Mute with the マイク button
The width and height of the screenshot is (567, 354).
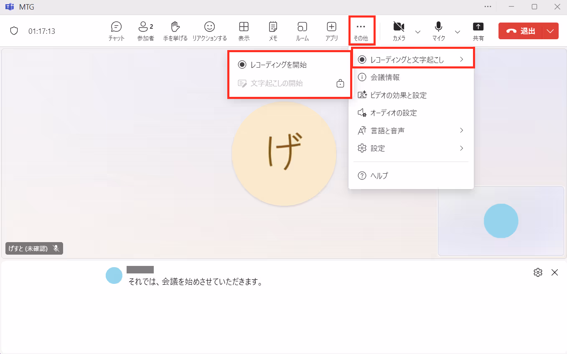coord(438,31)
